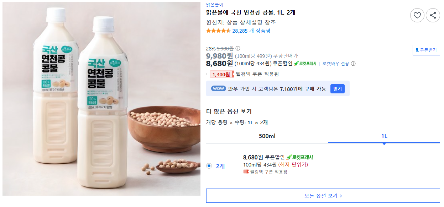Click the 쿠폰받기 button

pos(426,50)
